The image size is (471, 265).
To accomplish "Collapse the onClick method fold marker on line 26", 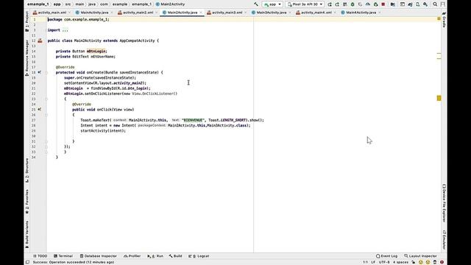I will (x=46, y=115).
